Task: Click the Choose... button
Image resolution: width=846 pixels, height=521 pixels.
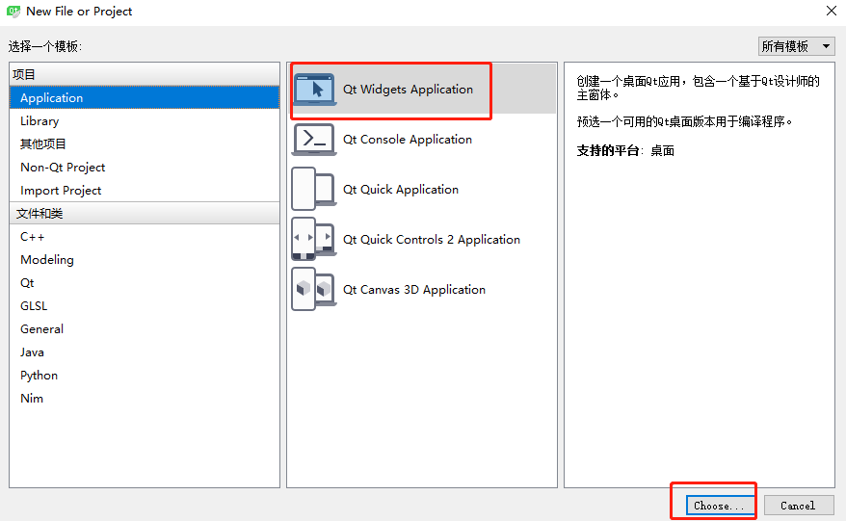Action: [719, 506]
